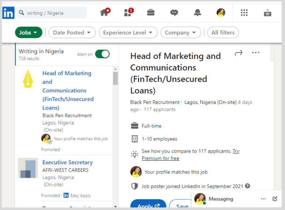The height and width of the screenshot is (210, 285).
Task: Click the 728 results text
Action: (29, 59)
